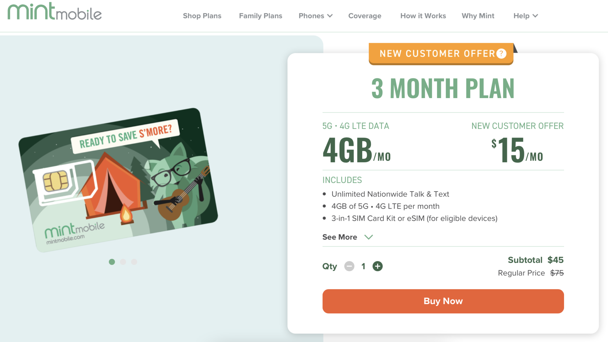Select the first carousel dot
Screen dimensions: 608x342
pyautogui.click(x=112, y=262)
